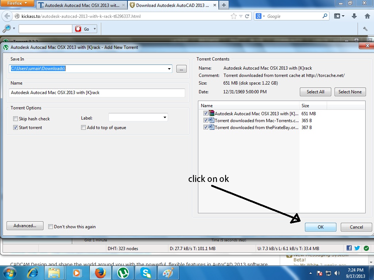This screenshot has width=374, height=280.
Task: Open toolbar magnifier search options arrow
Action: (x=14, y=28)
